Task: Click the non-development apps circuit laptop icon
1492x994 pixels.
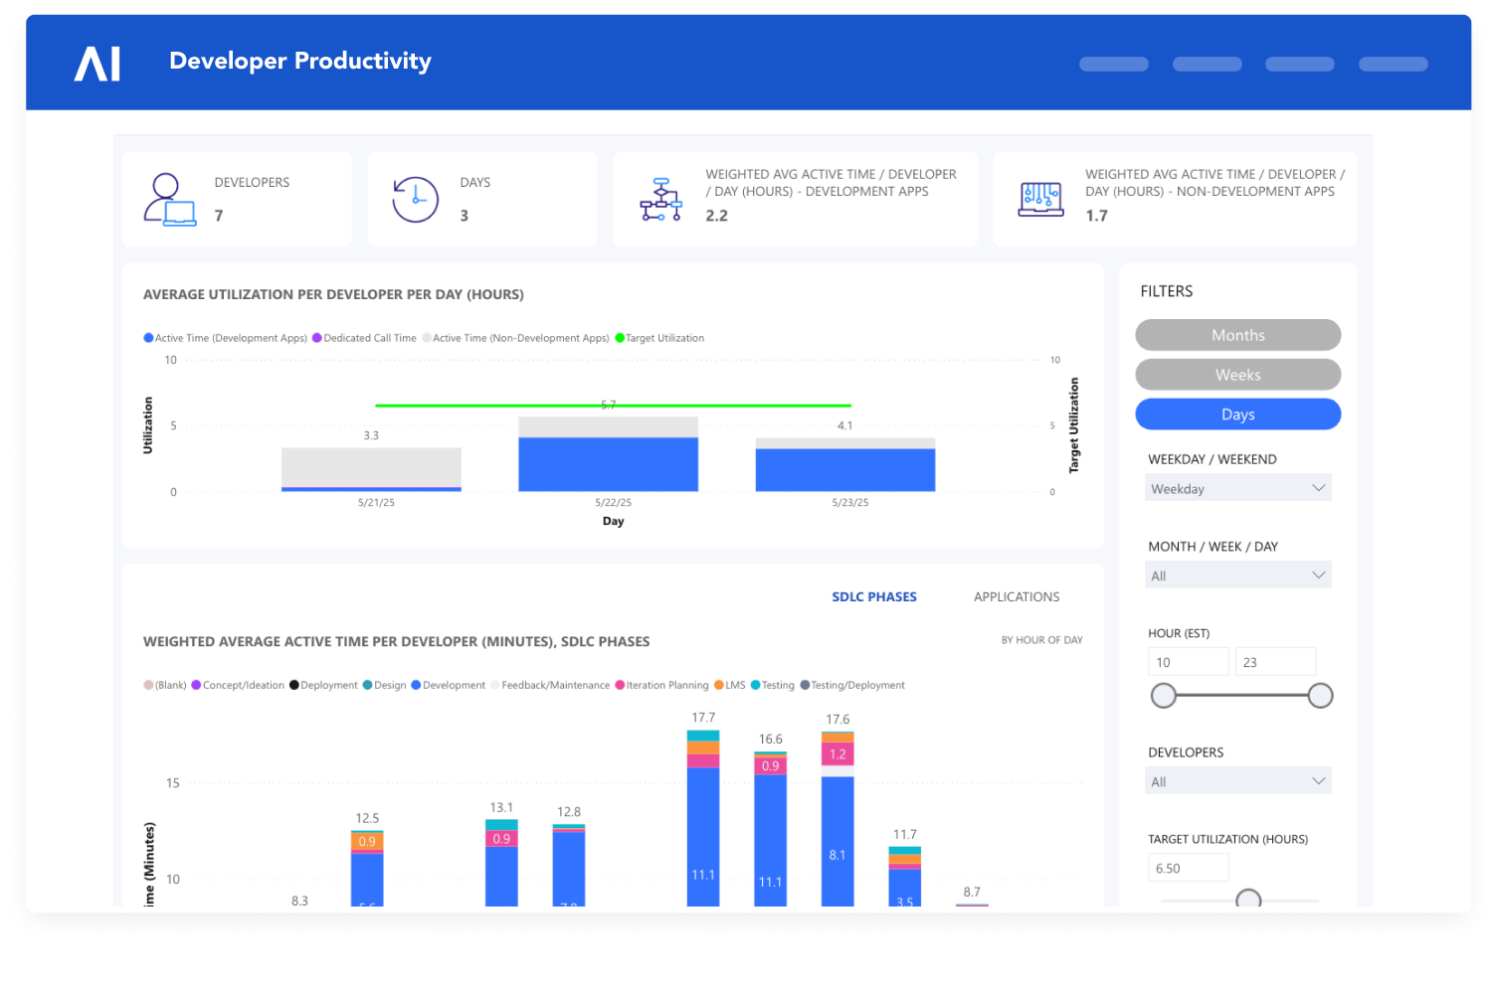Action: click(x=1040, y=200)
